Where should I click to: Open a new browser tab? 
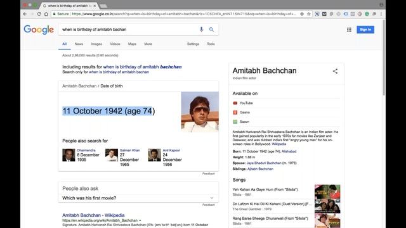tap(103, 6)
